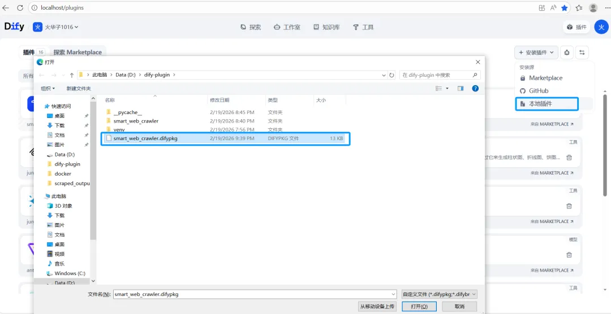Switch to the 探索 Marketplace tab

click(78, 52)
